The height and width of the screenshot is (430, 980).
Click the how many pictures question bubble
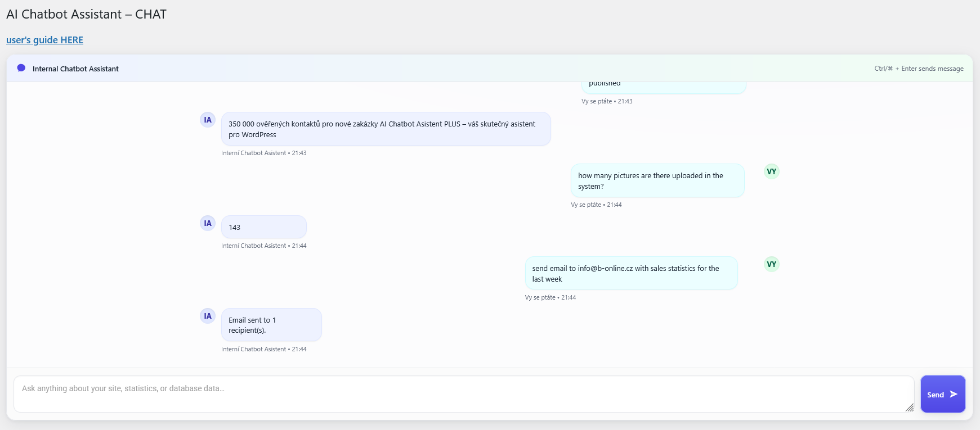pyautogui.click(x=657, y=181)
